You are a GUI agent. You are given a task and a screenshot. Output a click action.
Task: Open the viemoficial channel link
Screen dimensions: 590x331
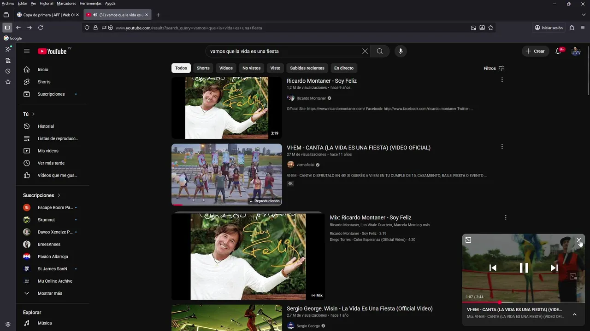[x=305, y=165]
